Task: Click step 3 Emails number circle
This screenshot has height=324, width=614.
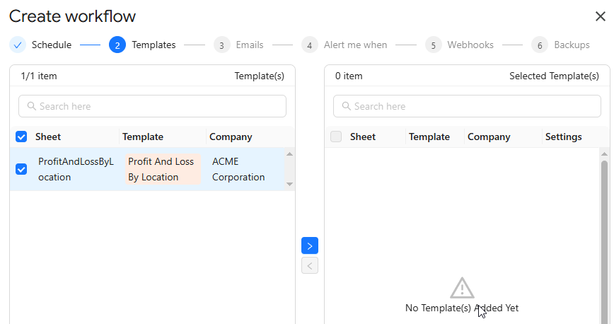Action: pos(222,45)
